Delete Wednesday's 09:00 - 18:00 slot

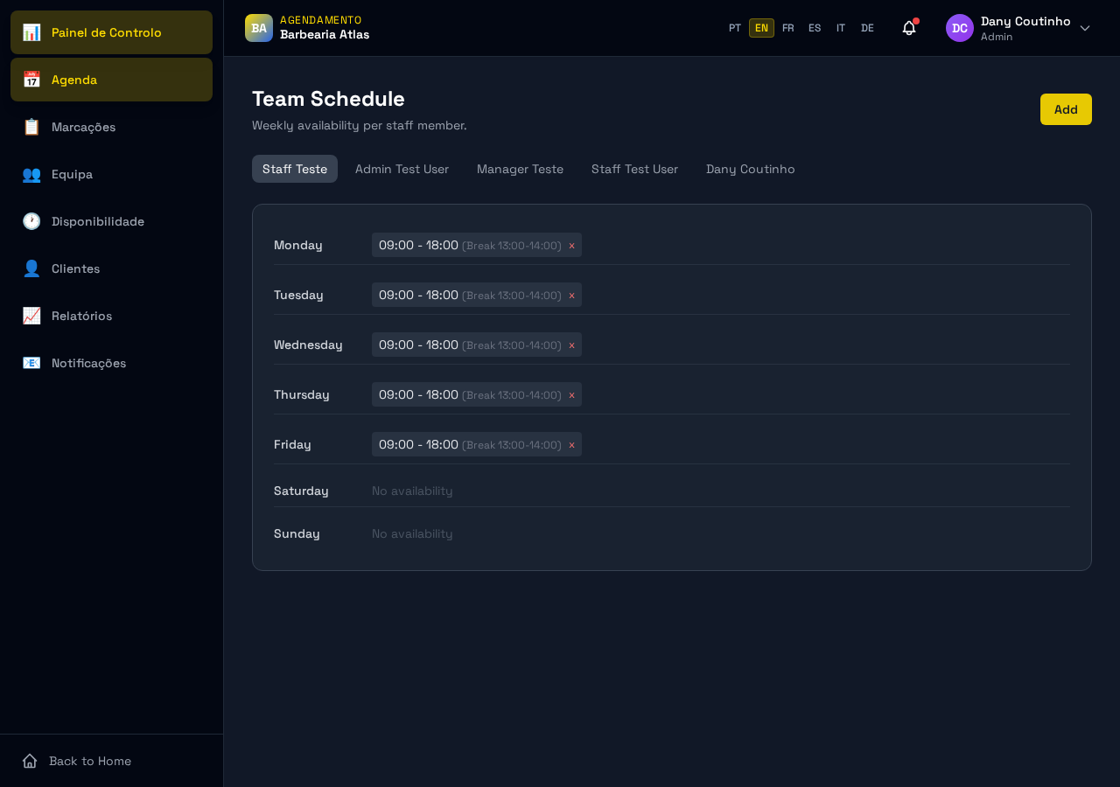pos(571,345)
